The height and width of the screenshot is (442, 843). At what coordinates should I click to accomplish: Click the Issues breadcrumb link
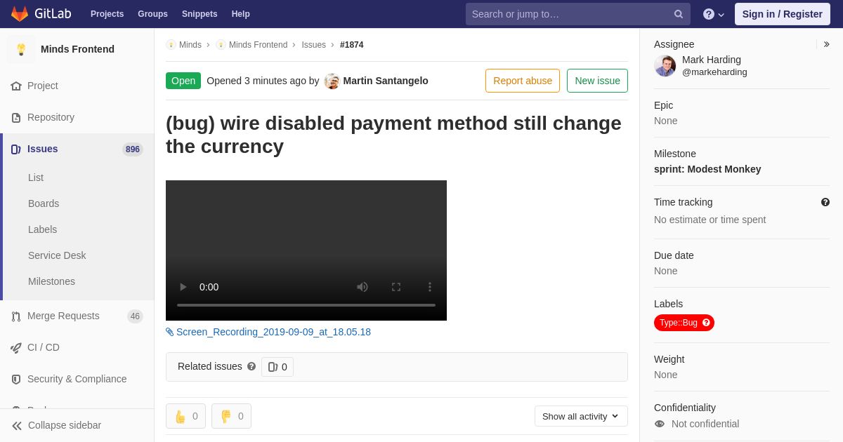coord(313,45)
